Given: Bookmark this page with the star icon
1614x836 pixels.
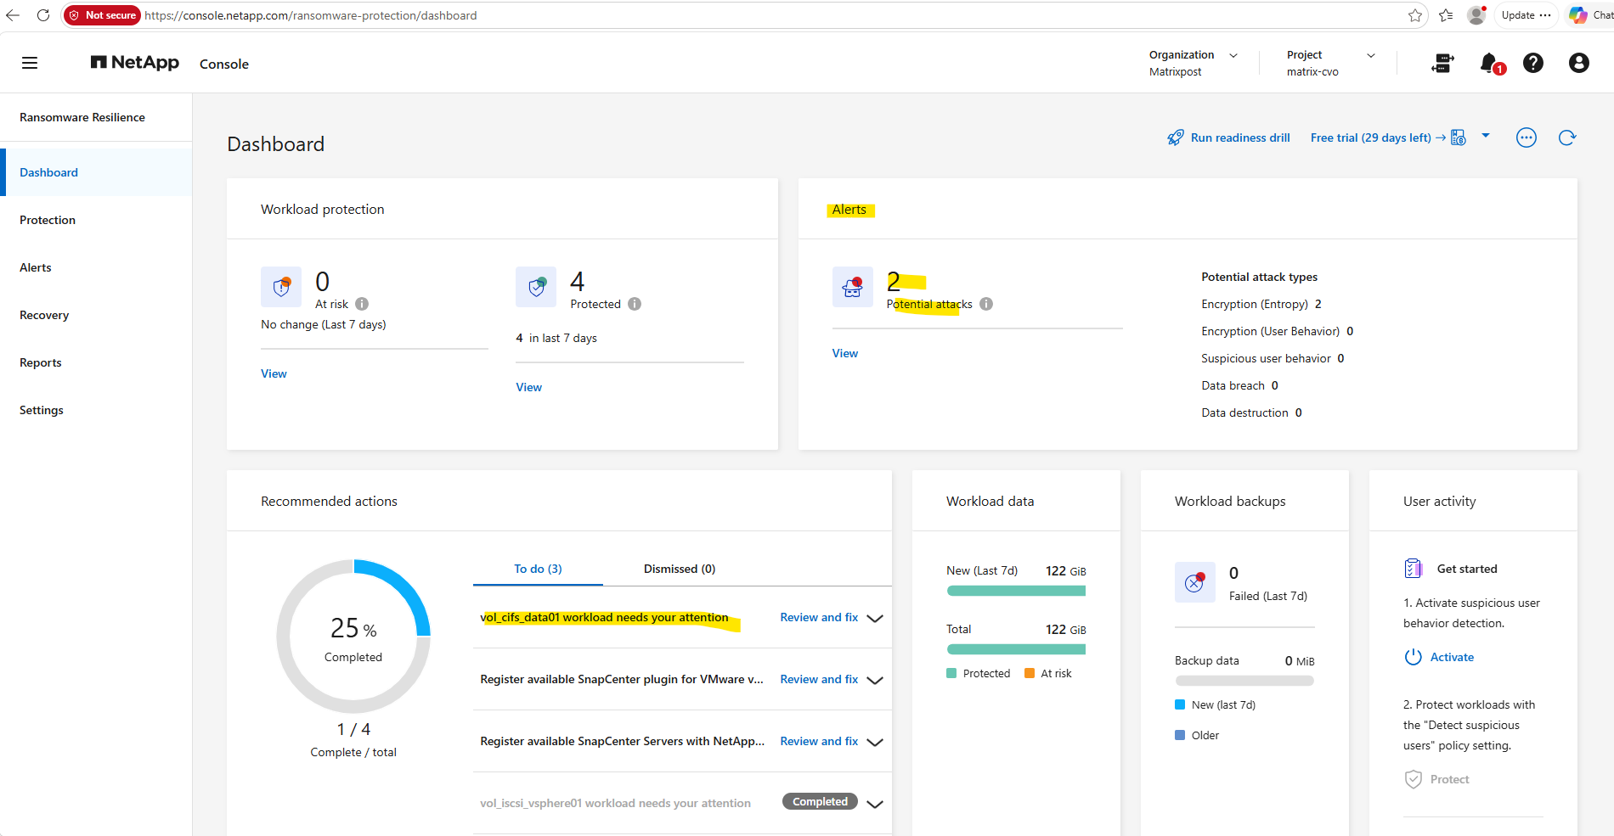Looking at the screenshot, I should [1414, 15].
